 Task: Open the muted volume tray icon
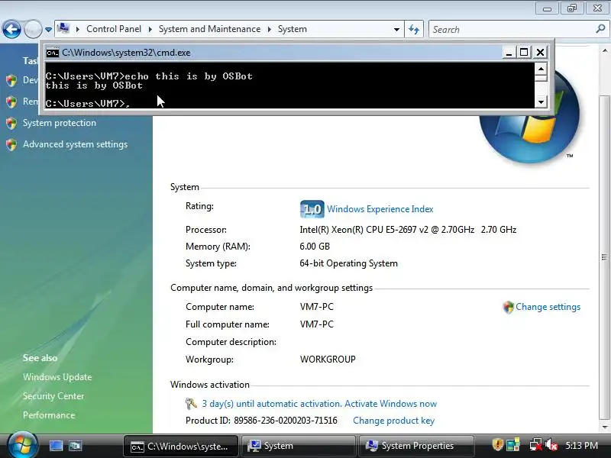pyautogui.click(x=551, y=445)
